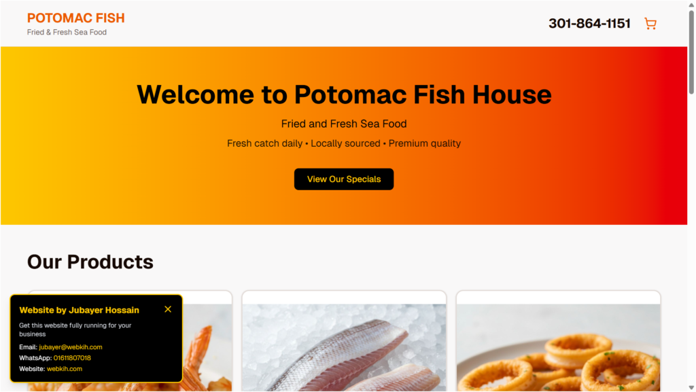Click the Website by Jubayer Hossain popup title

pyautogui.click(x=79, y=310)
